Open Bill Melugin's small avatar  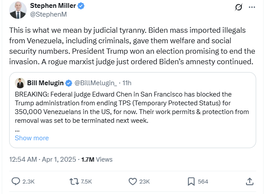[20, 83]
